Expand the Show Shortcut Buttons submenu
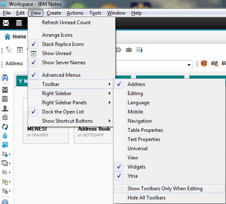This screenshot has height=204, width=226. (x=71, y=121)
